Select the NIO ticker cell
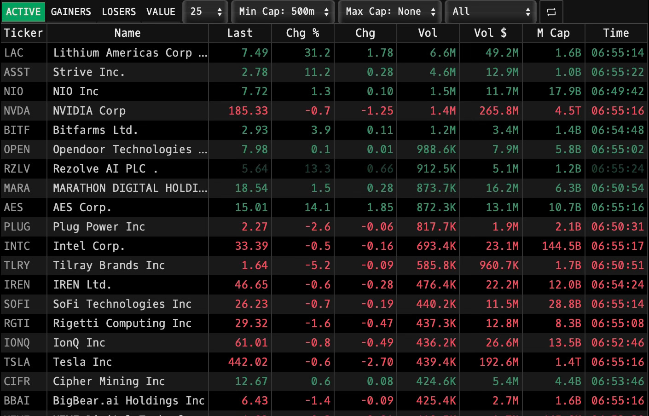Screen dimensions: 649x416 (23, 92)
